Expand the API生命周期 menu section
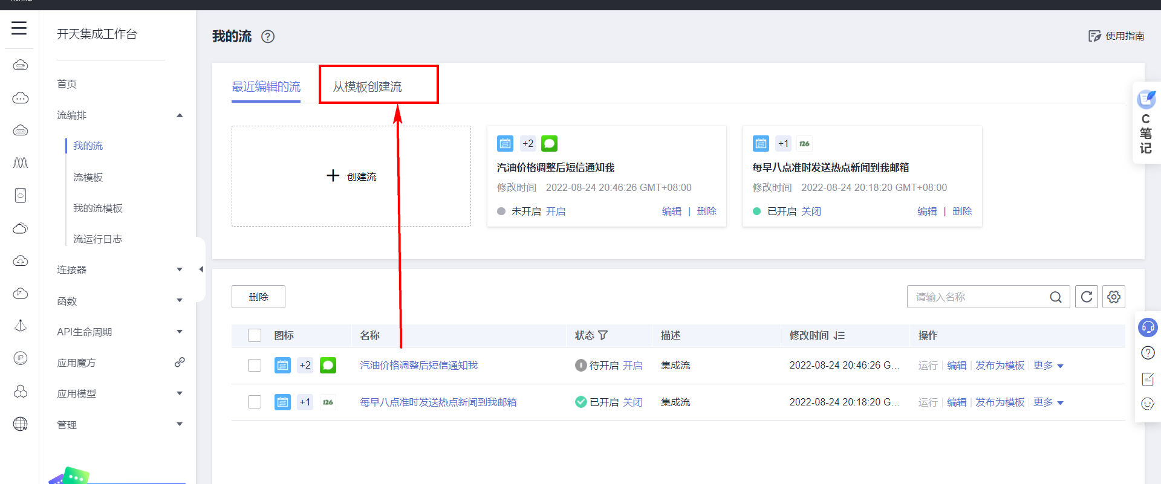This screenshot has height=484, width=1161. [180, 332]
